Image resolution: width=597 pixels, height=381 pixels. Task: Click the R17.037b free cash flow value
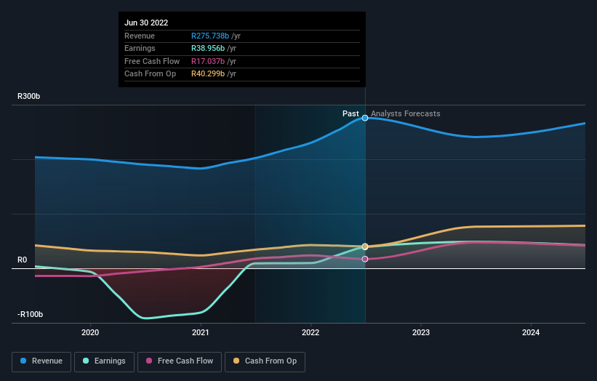tap(208, 61)
